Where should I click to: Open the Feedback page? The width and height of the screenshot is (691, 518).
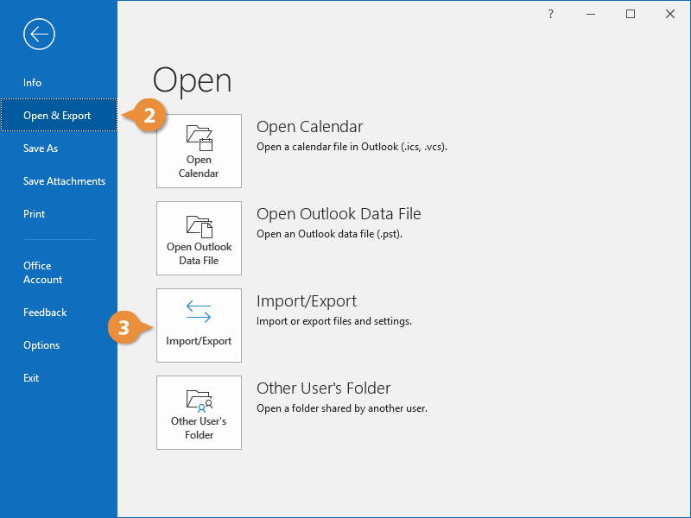(45, 313)
